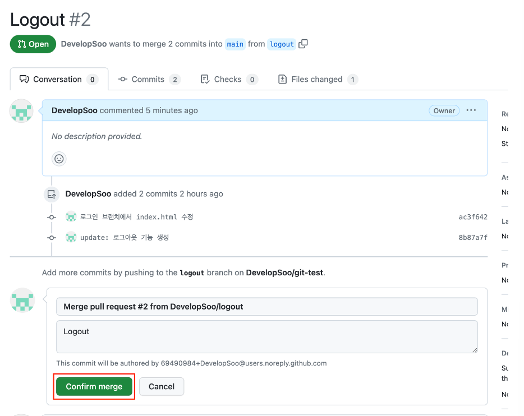Click DevelopSoo avatar beside merge box
524x416 pixels.
[22, 300]
